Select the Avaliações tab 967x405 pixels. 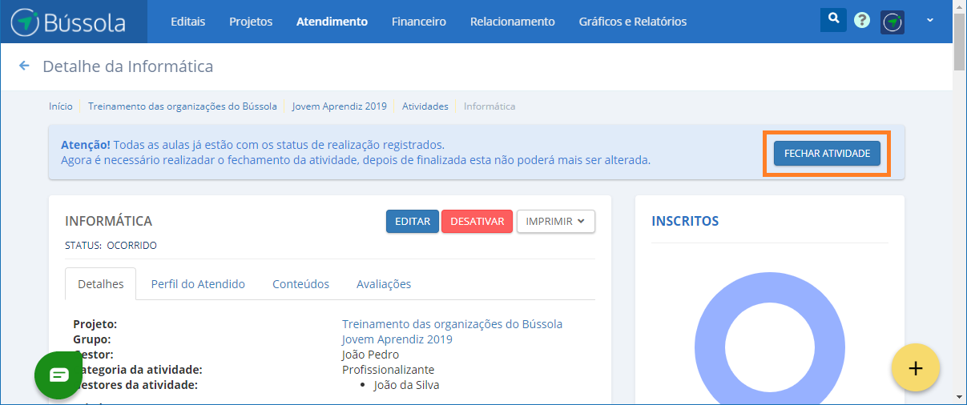point(384,284)
